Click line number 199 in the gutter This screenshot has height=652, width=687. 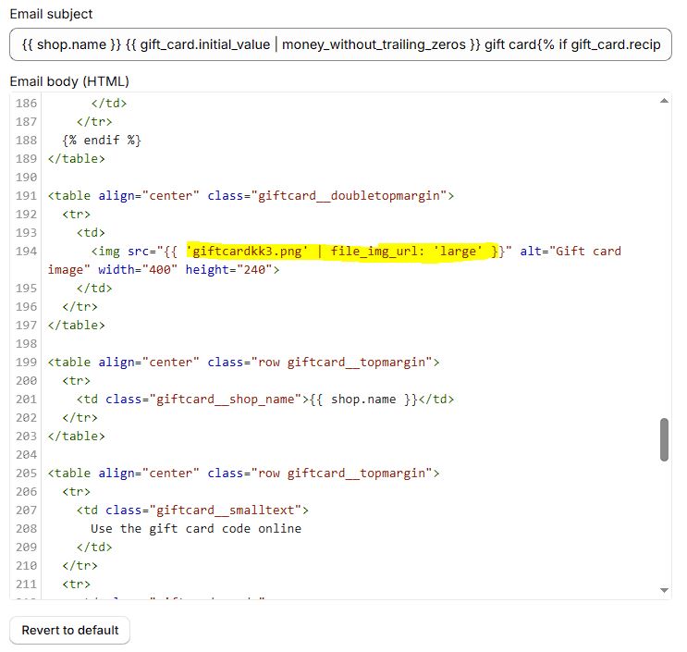pyautogui.click(x=26, y=362)
